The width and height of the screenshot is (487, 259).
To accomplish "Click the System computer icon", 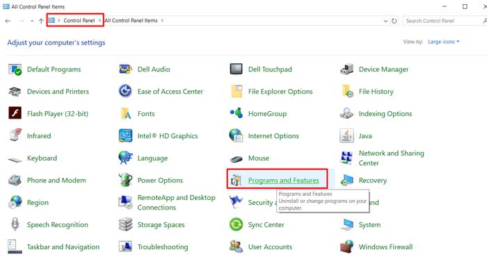I will pyautogui.click(x=346, y=224).
